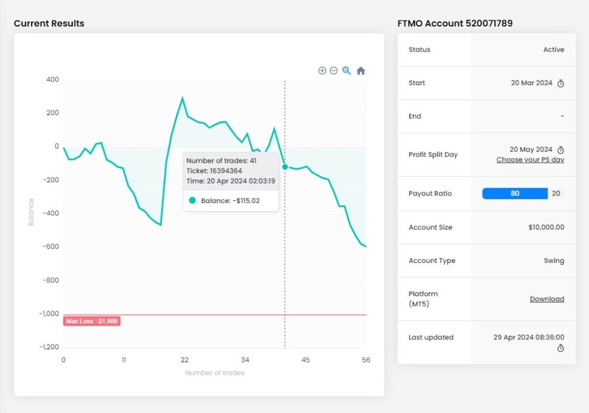Click the clock icon under Last updated timestamp
This screenshot has width=589, height=413.
pyautogui.click(x=561, y=348)
